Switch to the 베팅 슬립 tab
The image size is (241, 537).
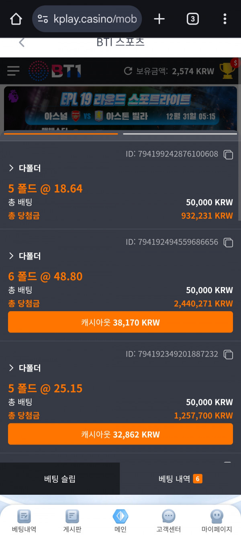click(x=59, y=479)
